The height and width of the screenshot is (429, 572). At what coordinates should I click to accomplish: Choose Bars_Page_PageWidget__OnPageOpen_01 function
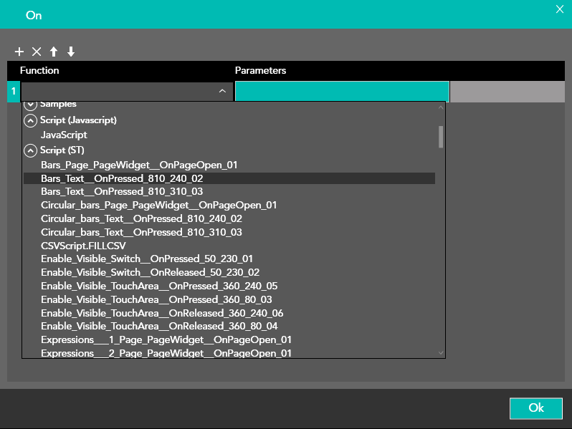(x=138, y=165)
